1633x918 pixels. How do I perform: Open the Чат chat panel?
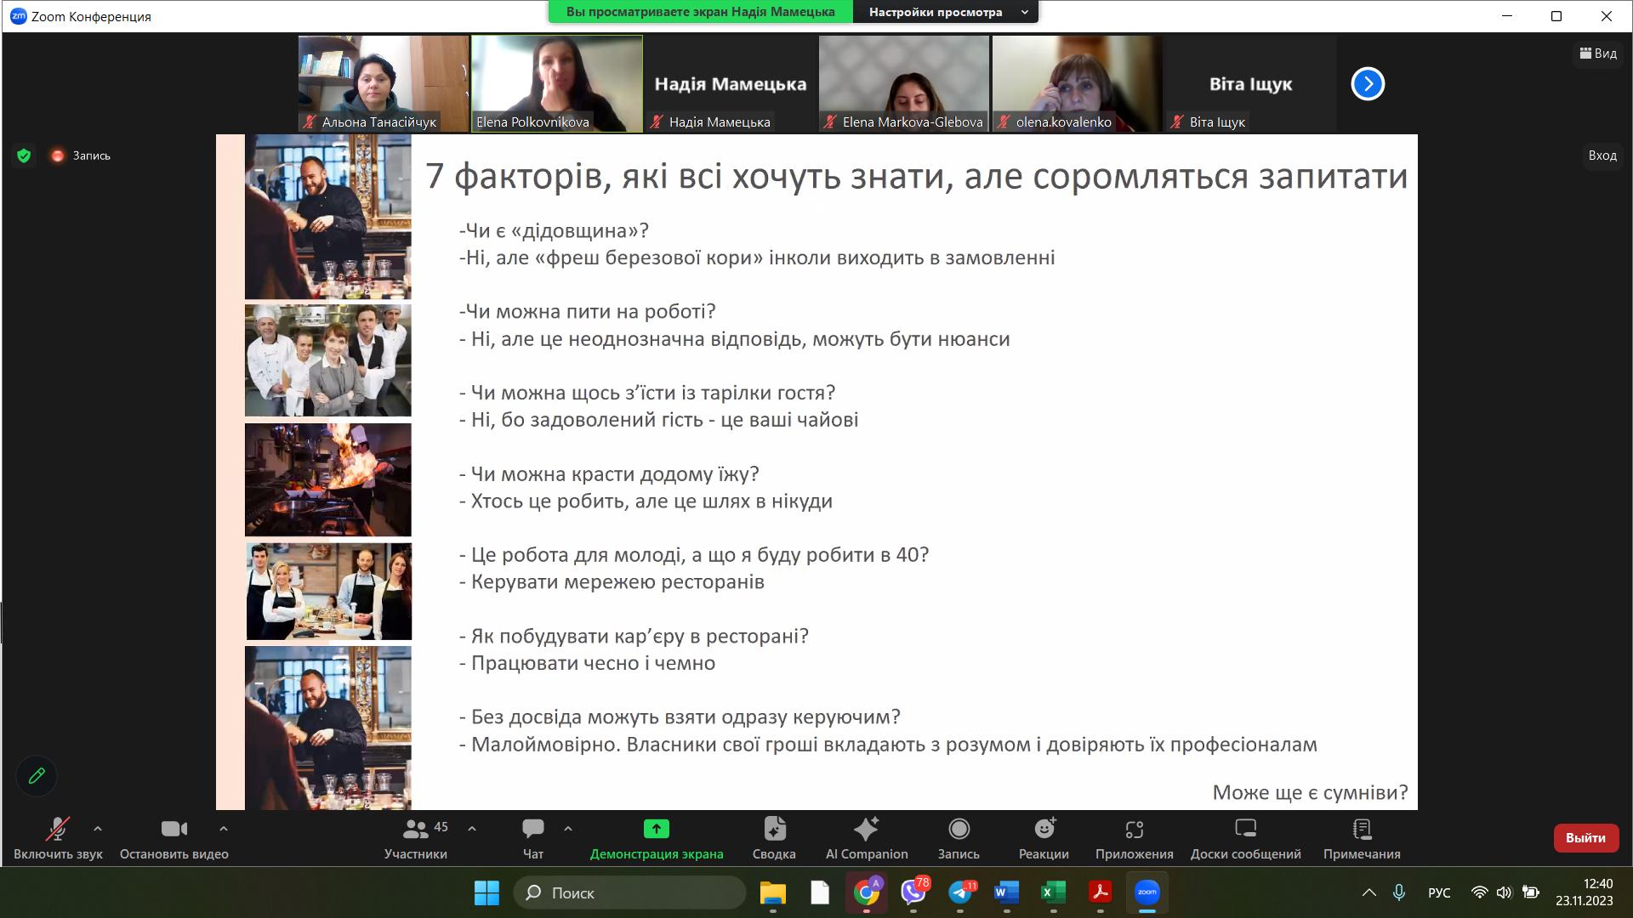533,838
